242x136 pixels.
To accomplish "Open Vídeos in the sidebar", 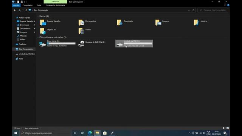I will 23,39.
